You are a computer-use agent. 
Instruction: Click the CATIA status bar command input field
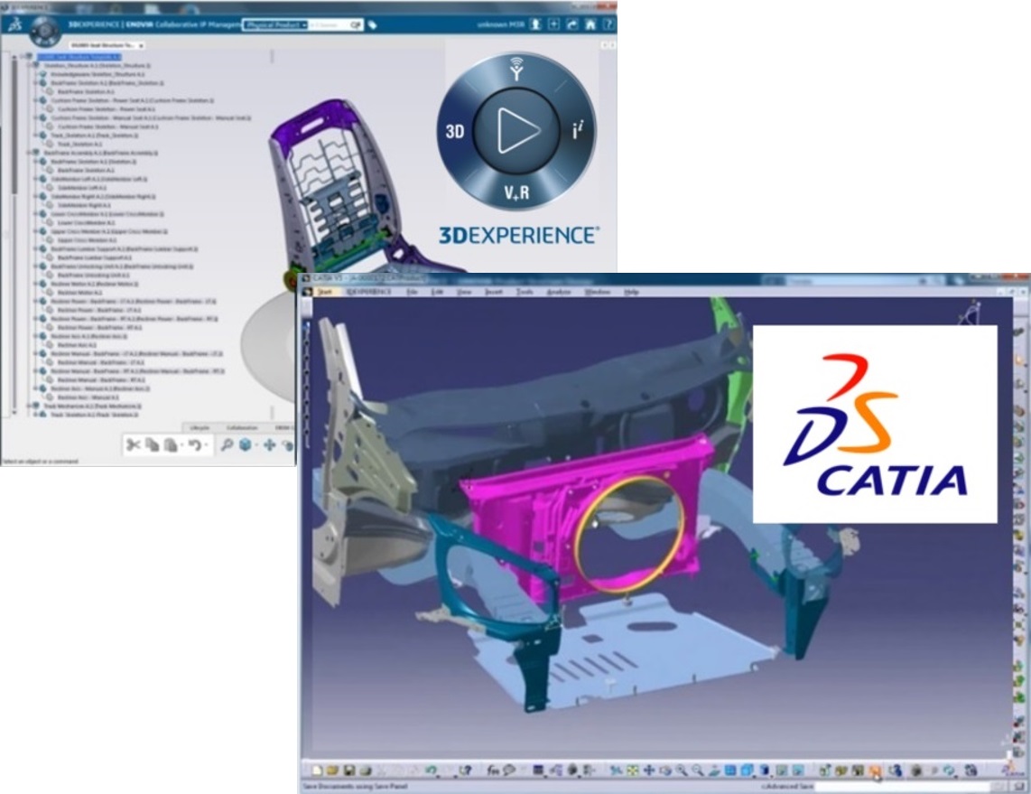click(x=902, y=786)
